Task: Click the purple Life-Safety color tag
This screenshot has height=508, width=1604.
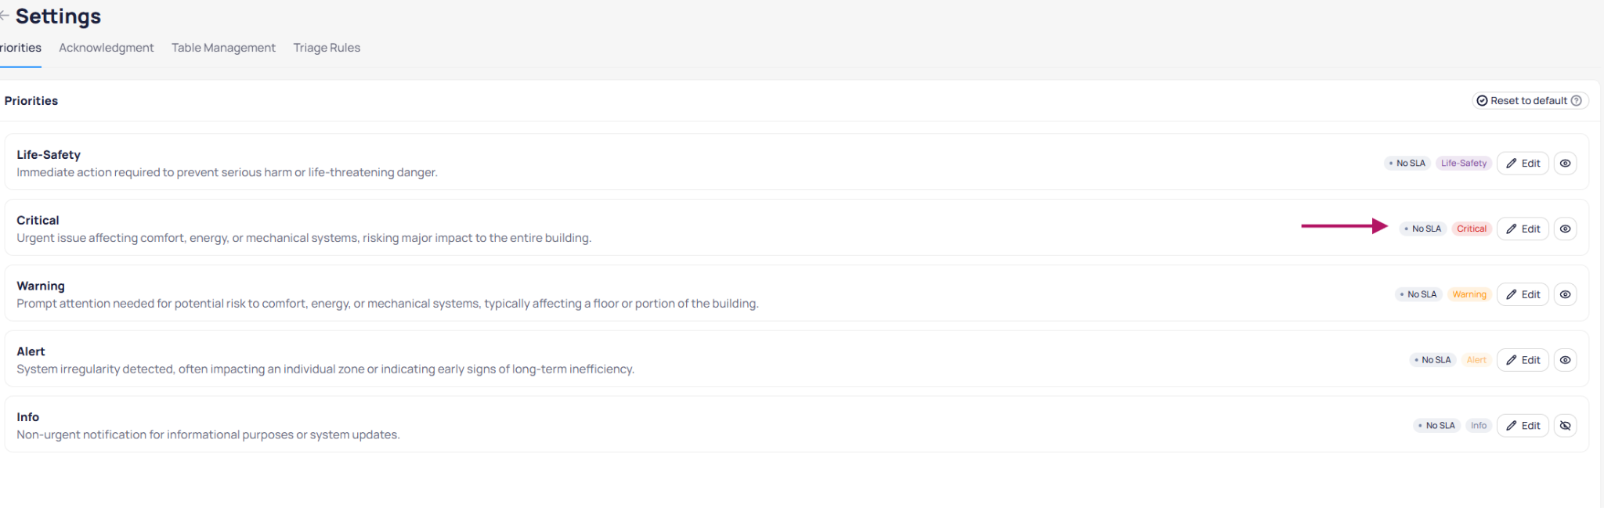Action: (x=1463, y=164)
